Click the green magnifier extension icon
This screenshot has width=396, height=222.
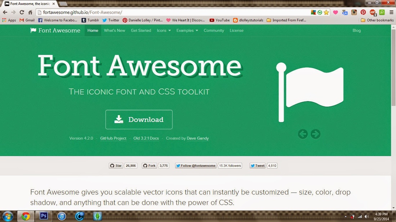click(x=382, y=12)
